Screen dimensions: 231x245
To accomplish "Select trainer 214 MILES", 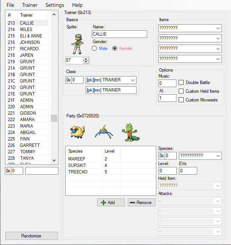I will [28, 30].
